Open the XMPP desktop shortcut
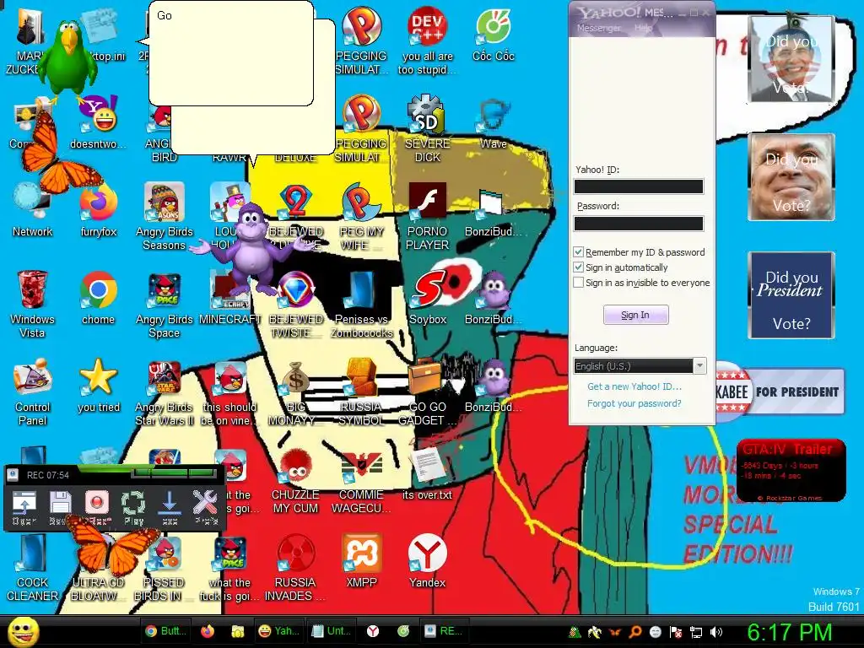This screenshot has width=864, height=648. point(361,561)
